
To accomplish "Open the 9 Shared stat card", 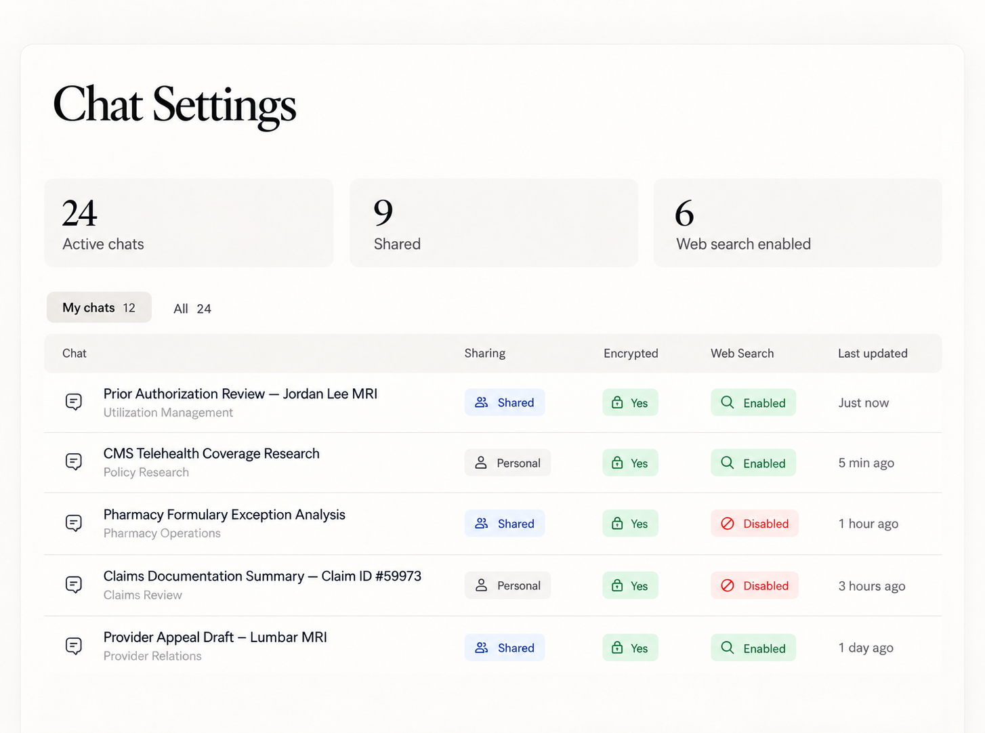I will (494, 223).
